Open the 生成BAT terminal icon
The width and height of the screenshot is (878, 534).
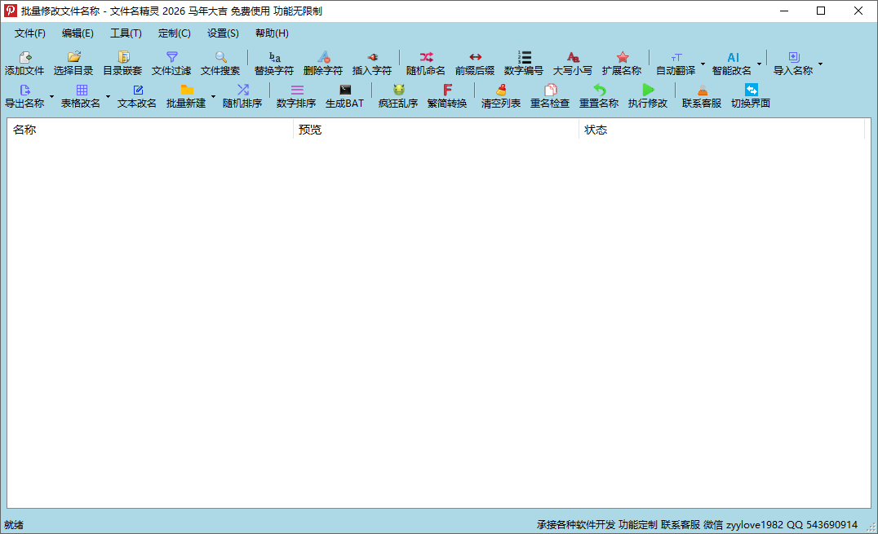pyautogui.click(x=345, y=90)
